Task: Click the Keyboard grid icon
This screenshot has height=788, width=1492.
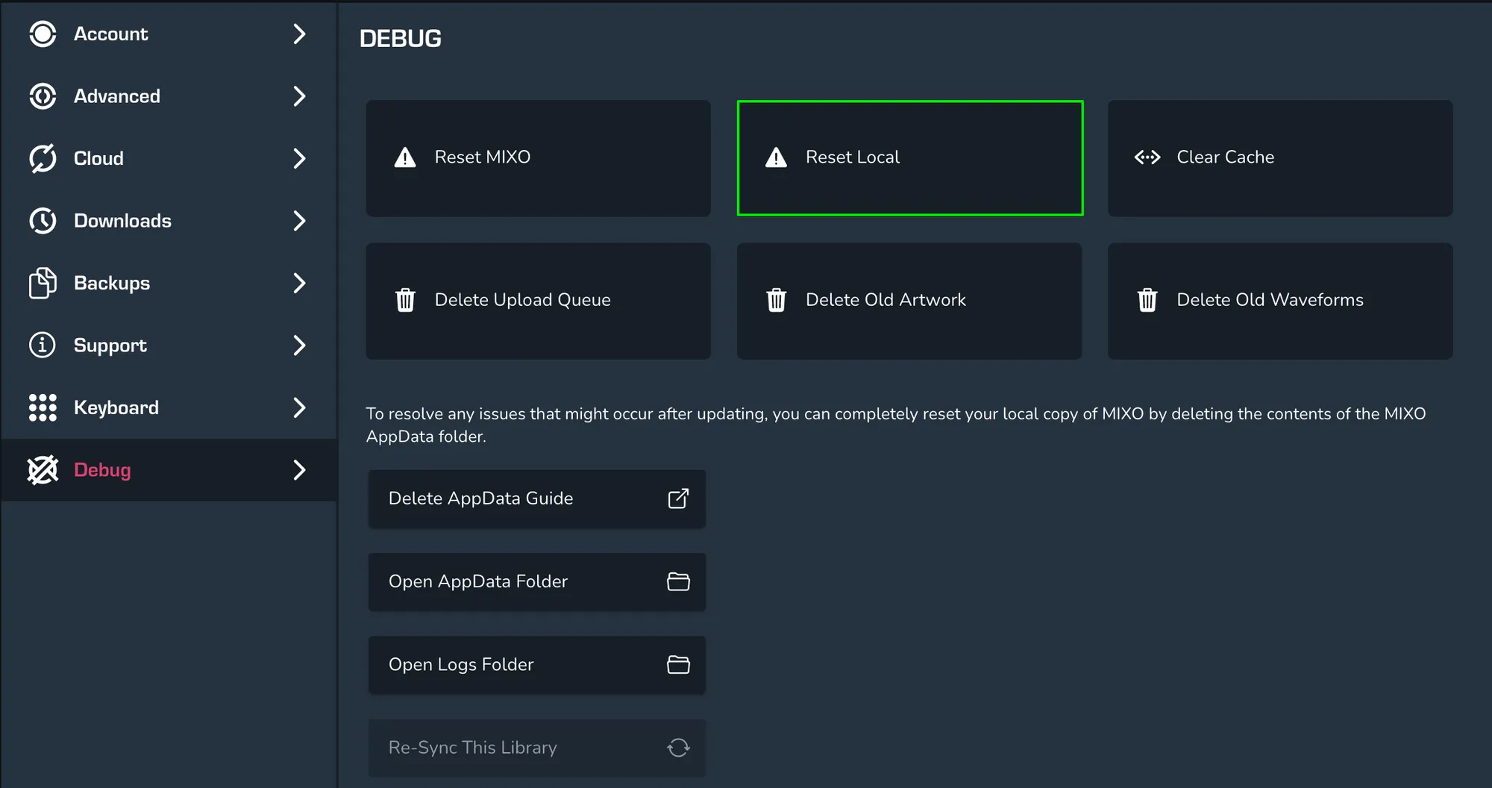Action: point(43,408)
